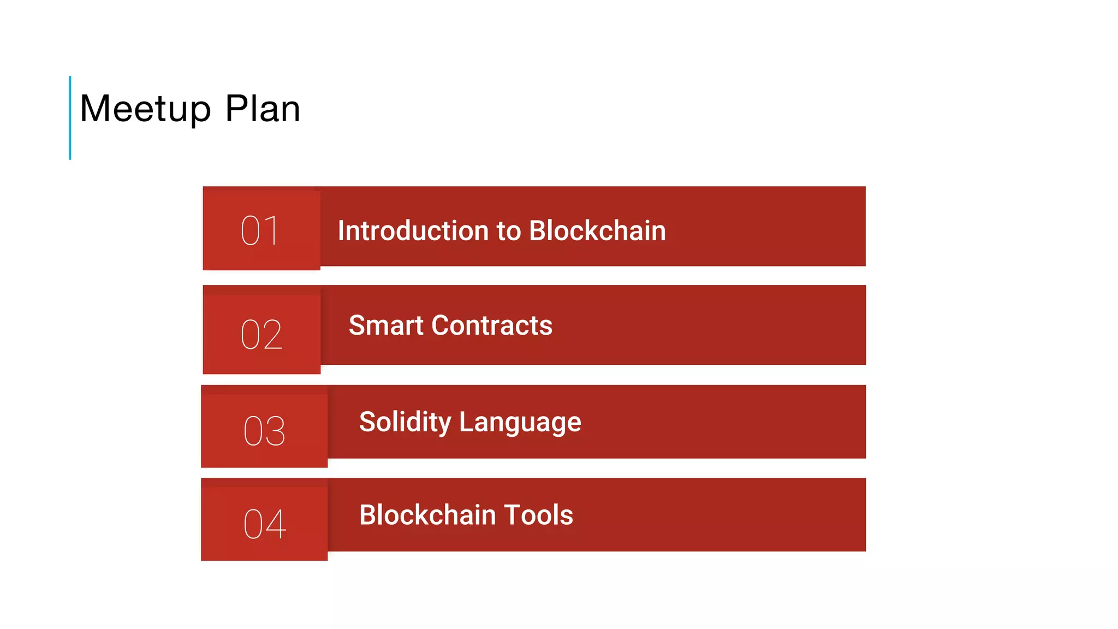This screenshot has width=1118, height=629.
Task: Click the word Language
Action: click(x=520, y=423)
